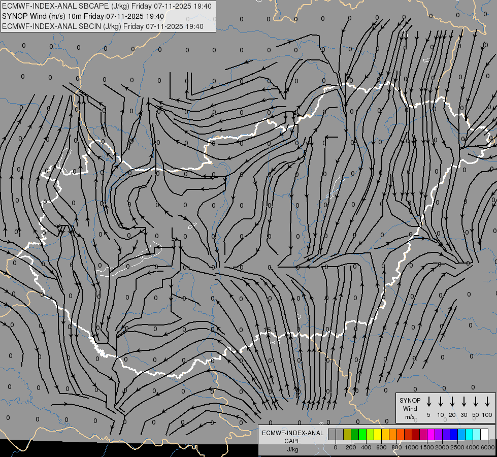Screen dimensions: 497x457
Task: Pick the bright magenta CAPE swatch
Action: pyautogui.click(x=431, y=434)
